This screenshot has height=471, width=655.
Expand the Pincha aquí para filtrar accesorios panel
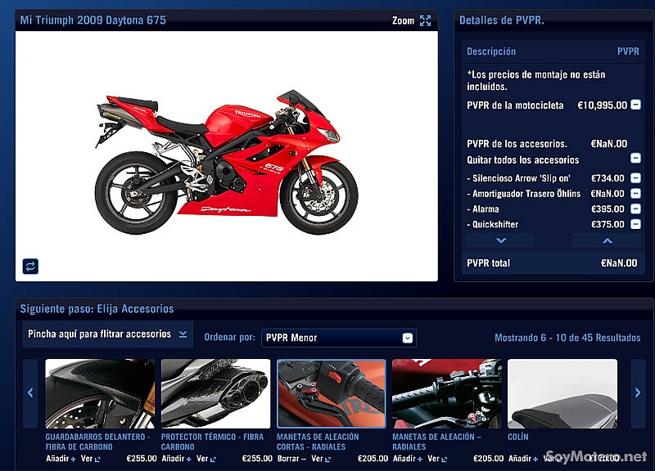107,334
